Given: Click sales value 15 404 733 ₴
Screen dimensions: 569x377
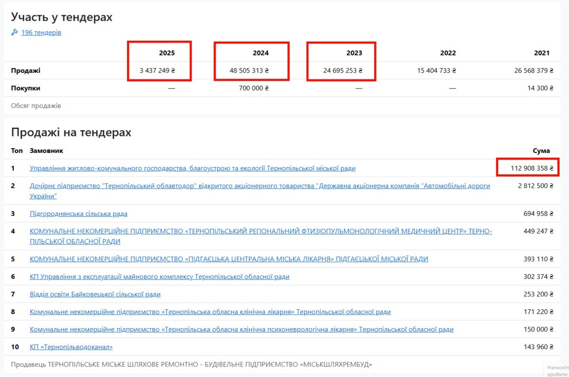Looking at the screenshot, I should tap(437, 71).
